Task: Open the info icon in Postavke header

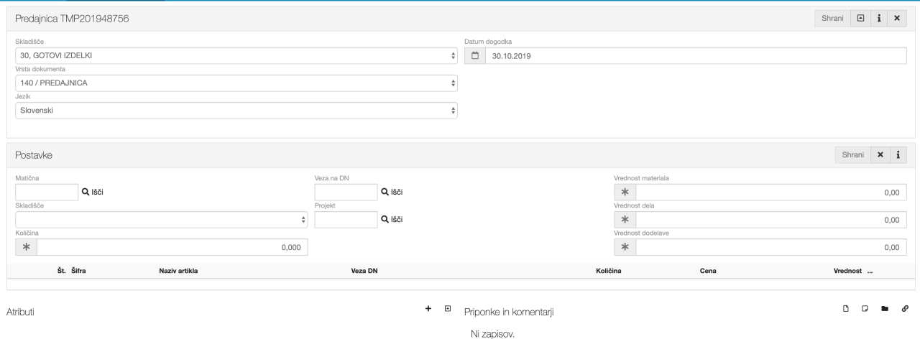Action: [898, 154]
